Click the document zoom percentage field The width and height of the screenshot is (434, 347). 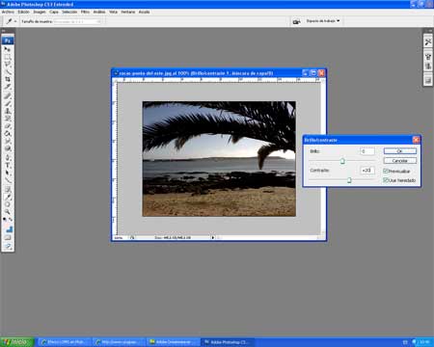[x=120, y=238]
